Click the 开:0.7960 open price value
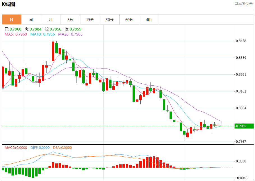This screenshot has height=181, width=255. [x=13, y=29]
